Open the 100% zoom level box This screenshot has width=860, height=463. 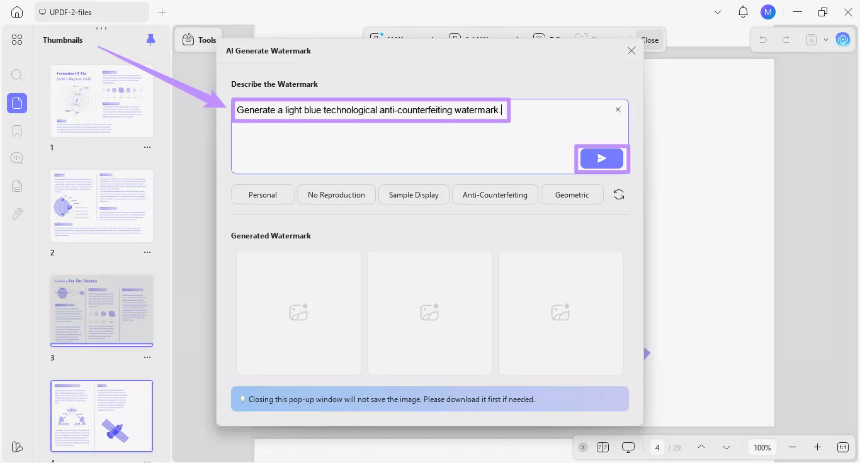pos(762,447)
